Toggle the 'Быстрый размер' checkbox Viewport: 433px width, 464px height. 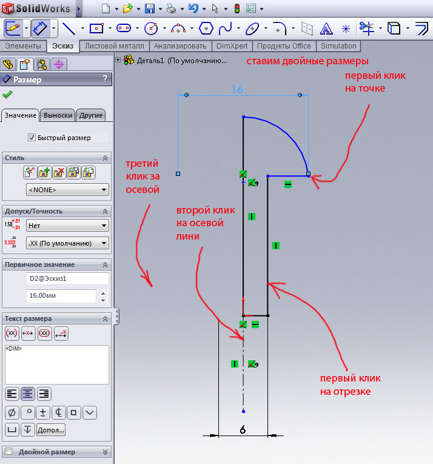click(x=32, y=138)
